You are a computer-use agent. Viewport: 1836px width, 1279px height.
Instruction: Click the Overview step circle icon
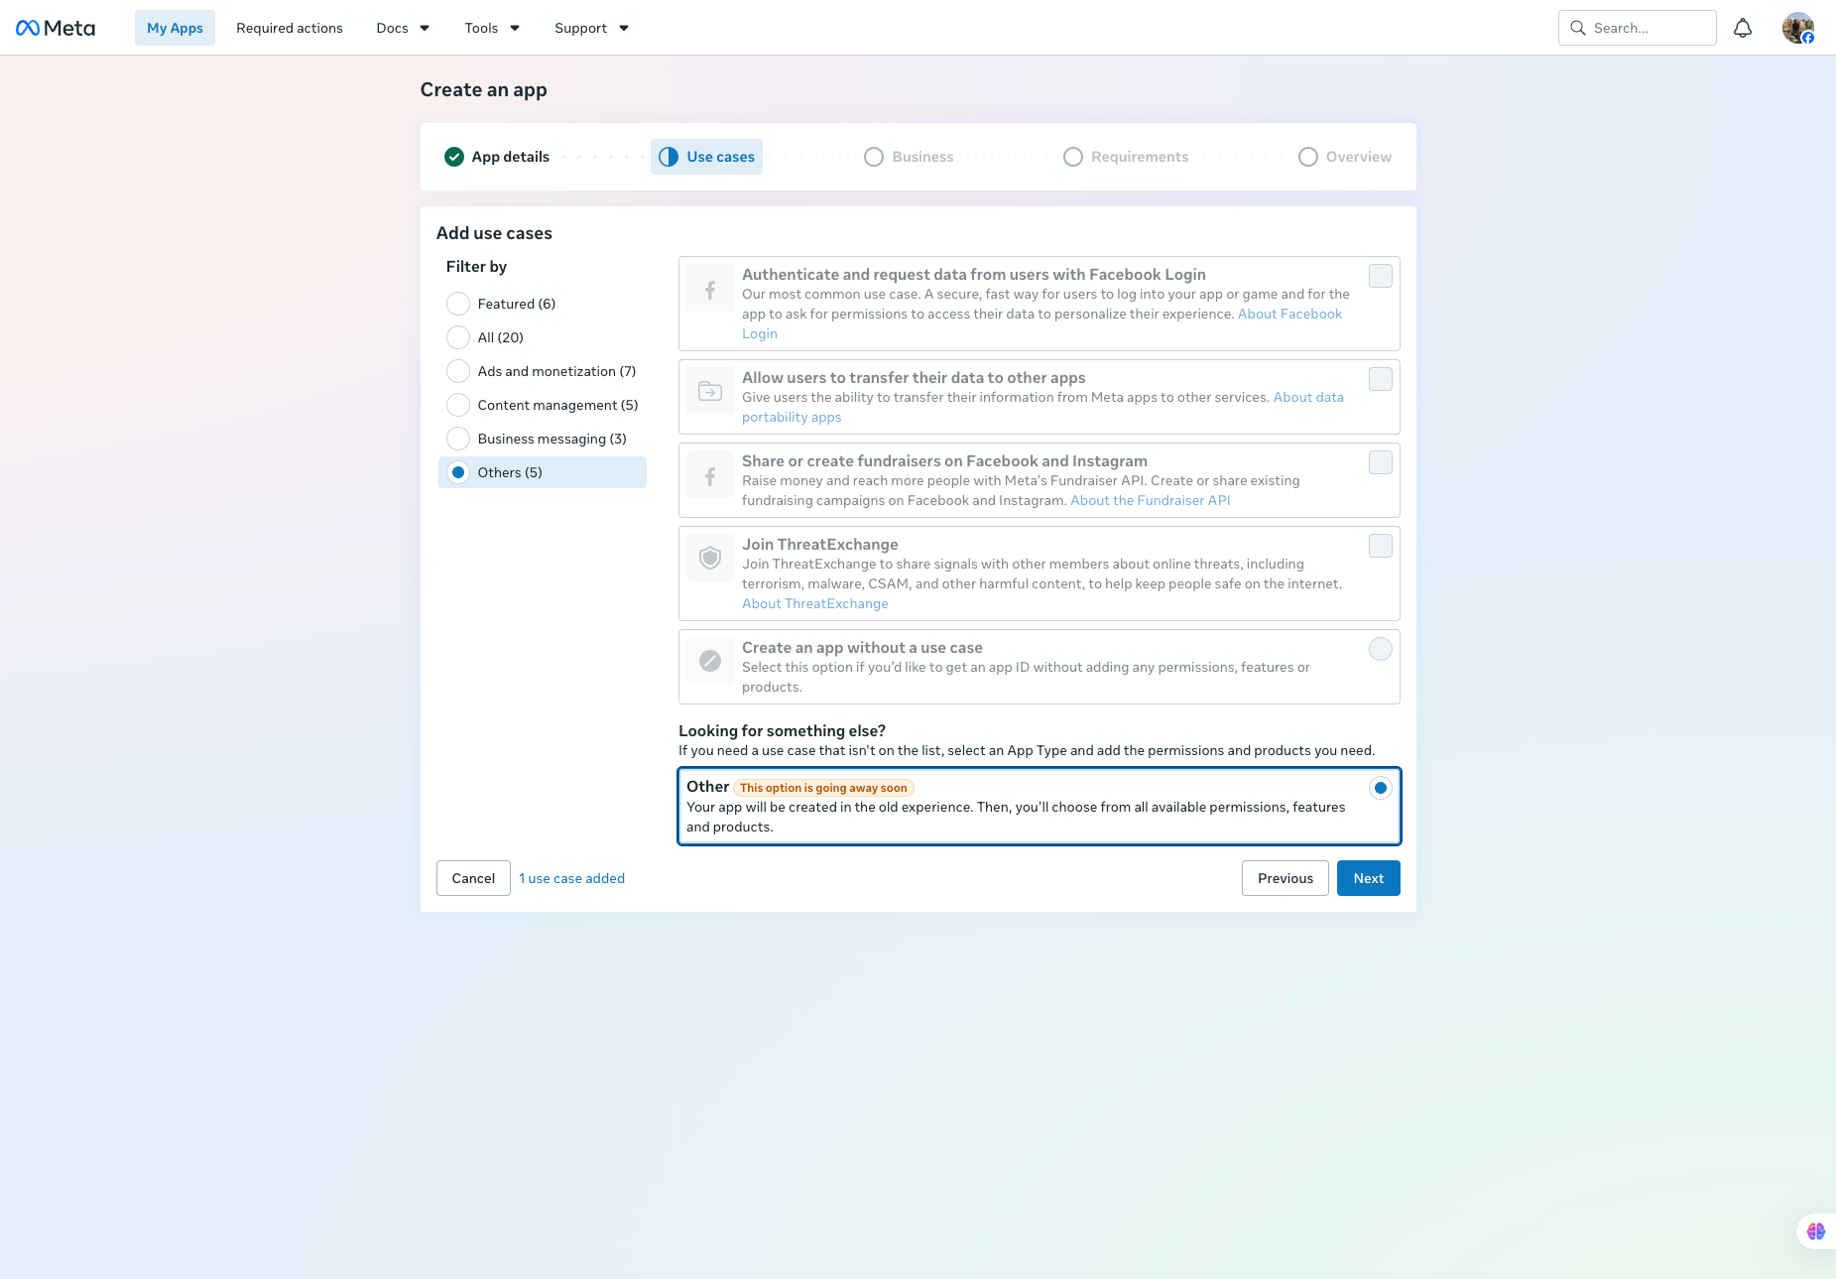pyautogui.click(x=1308, y=157)
